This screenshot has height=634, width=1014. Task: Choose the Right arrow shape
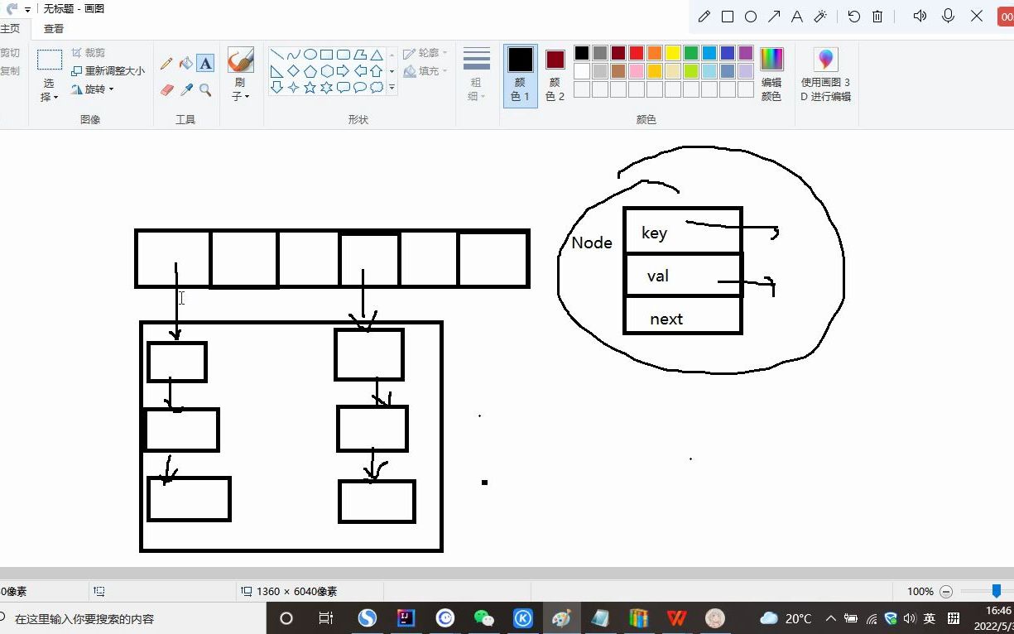(344, 71)
